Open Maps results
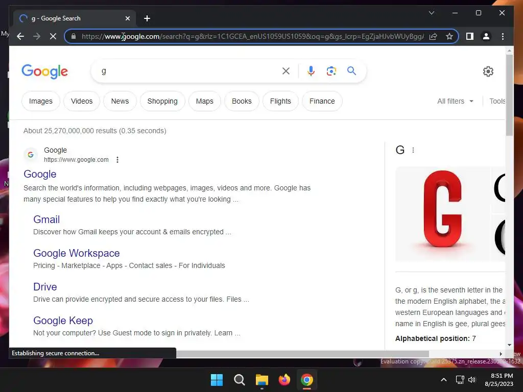Screen dimensions: 523x392 204,101
